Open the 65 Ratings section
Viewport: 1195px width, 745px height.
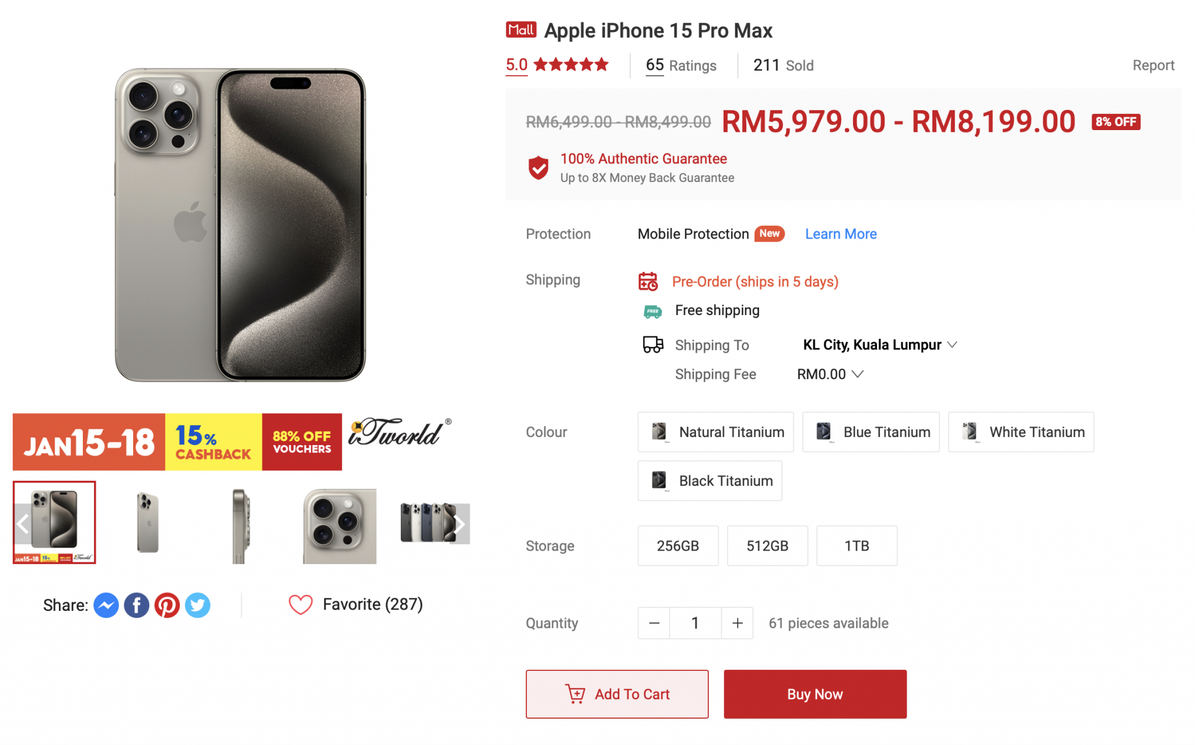pos(681,65)
